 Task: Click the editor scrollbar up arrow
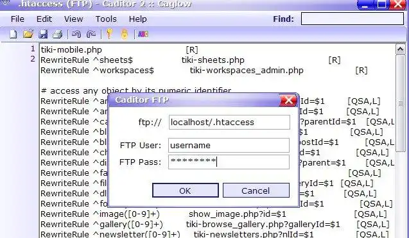tap(401, 49)
